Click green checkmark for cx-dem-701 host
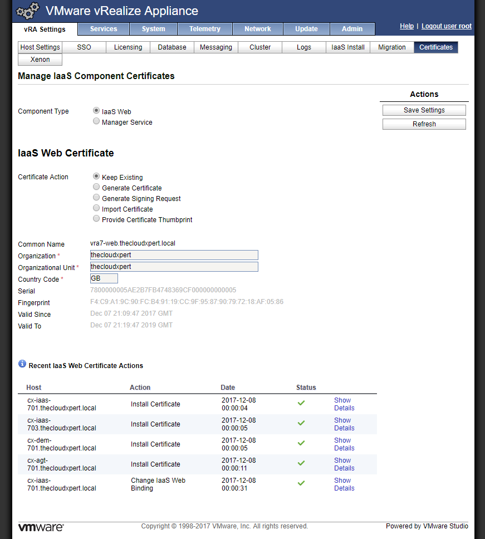The width and height of the screenshot is (485, 539). pos(301,443)
